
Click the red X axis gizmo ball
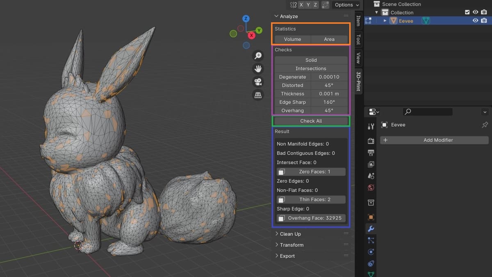click(251, 36)
